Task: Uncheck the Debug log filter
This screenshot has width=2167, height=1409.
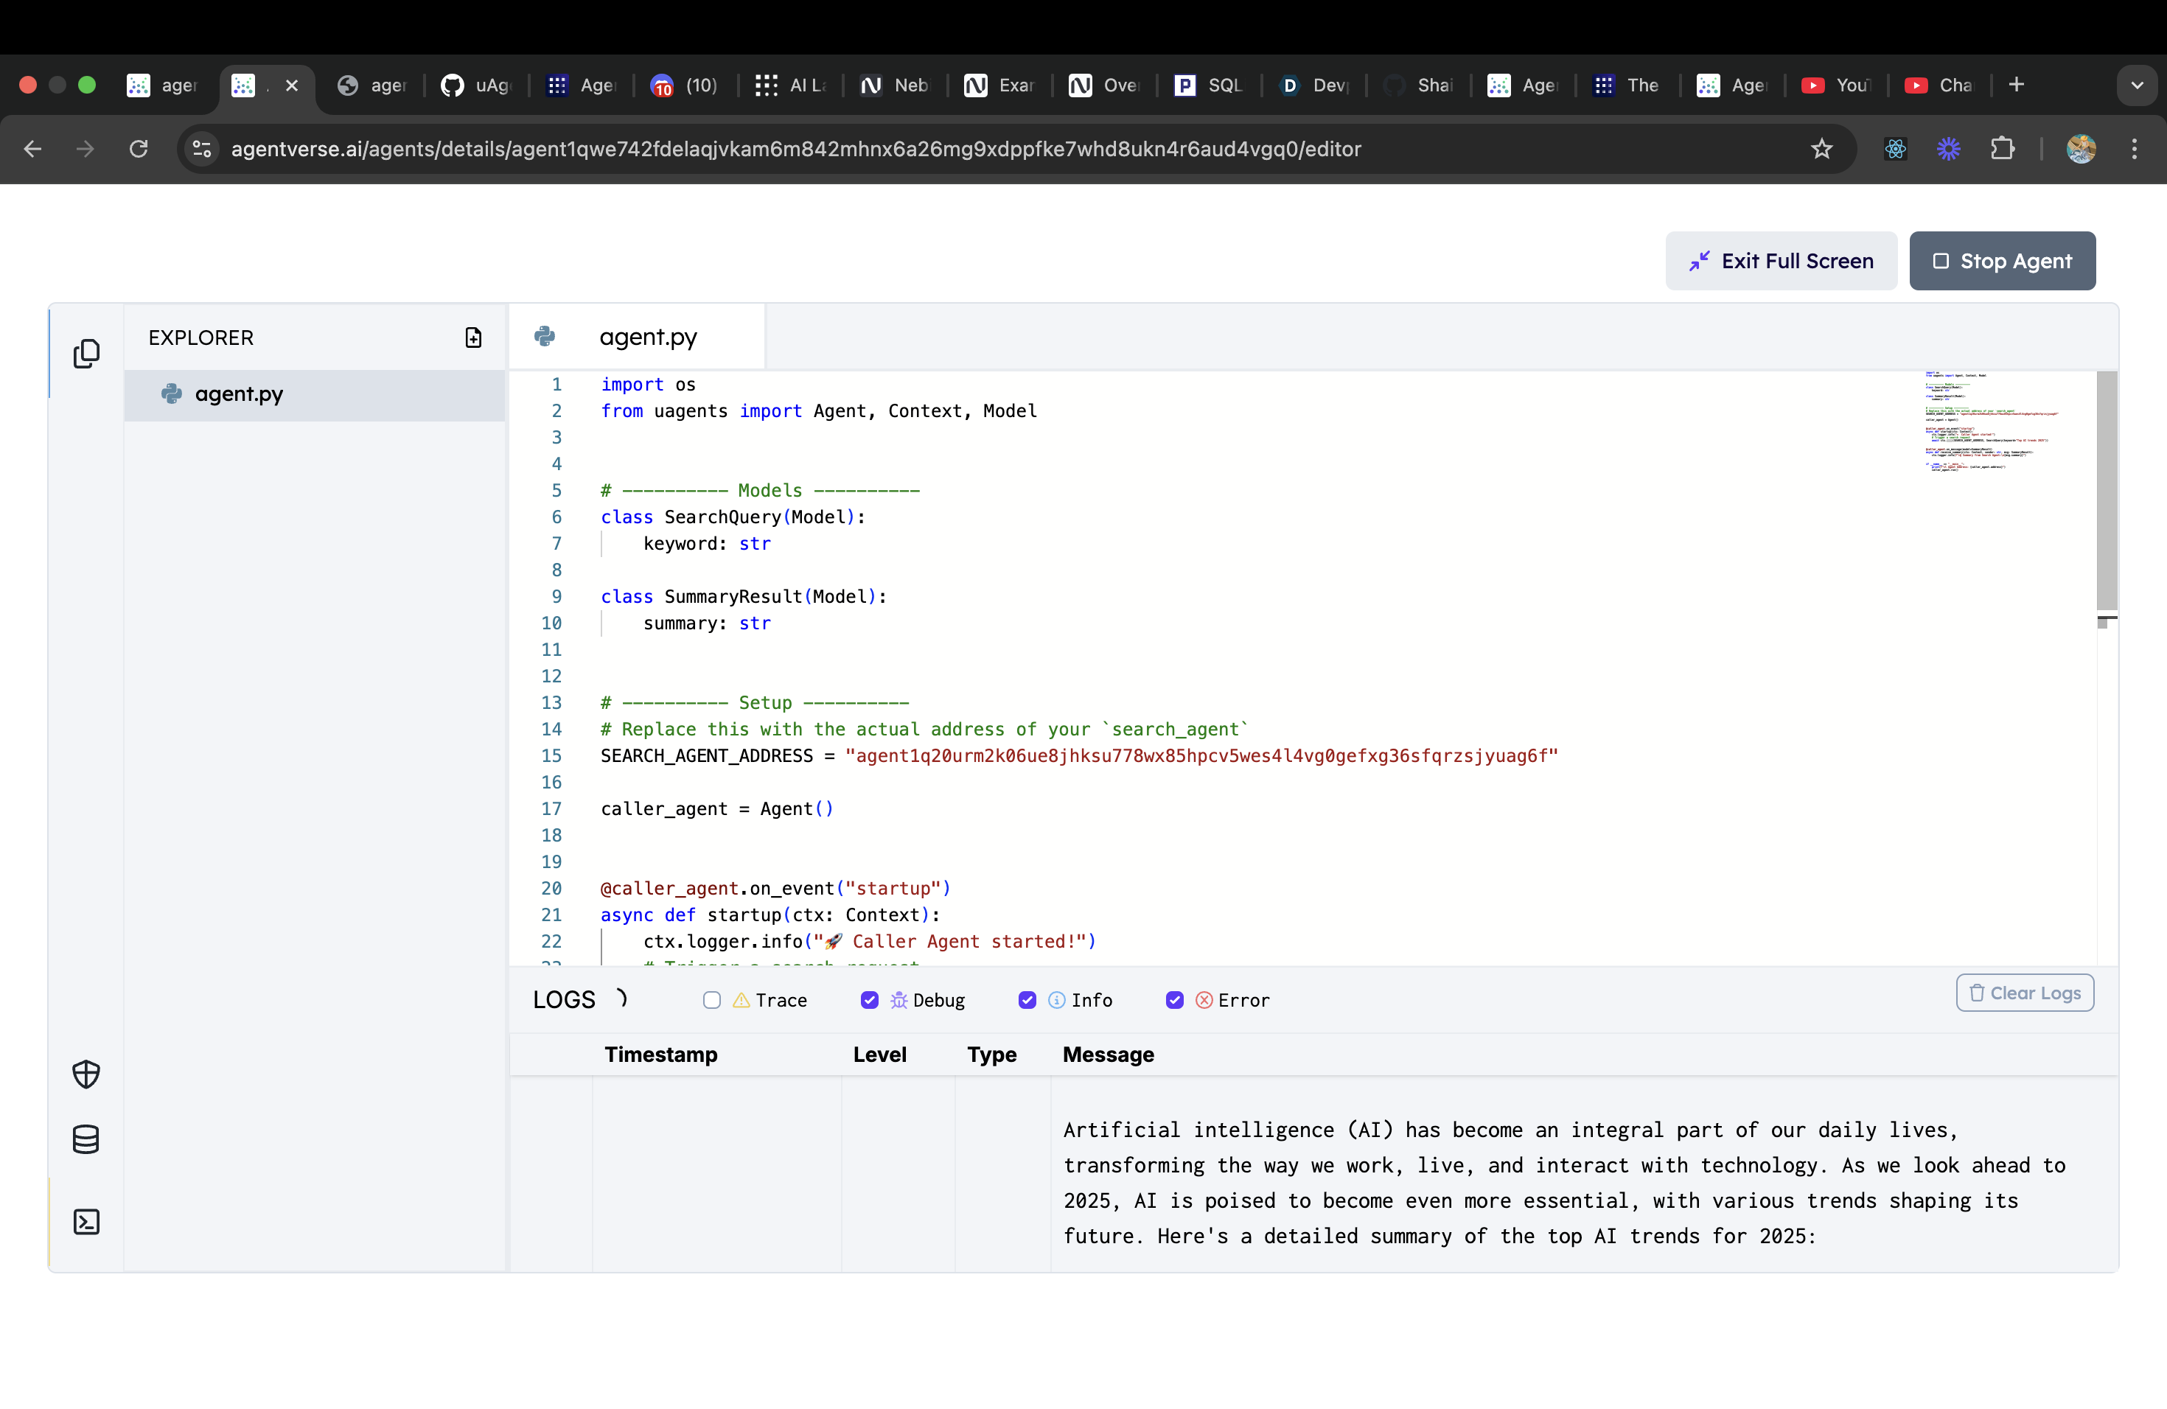Action: click(870, 1000)
